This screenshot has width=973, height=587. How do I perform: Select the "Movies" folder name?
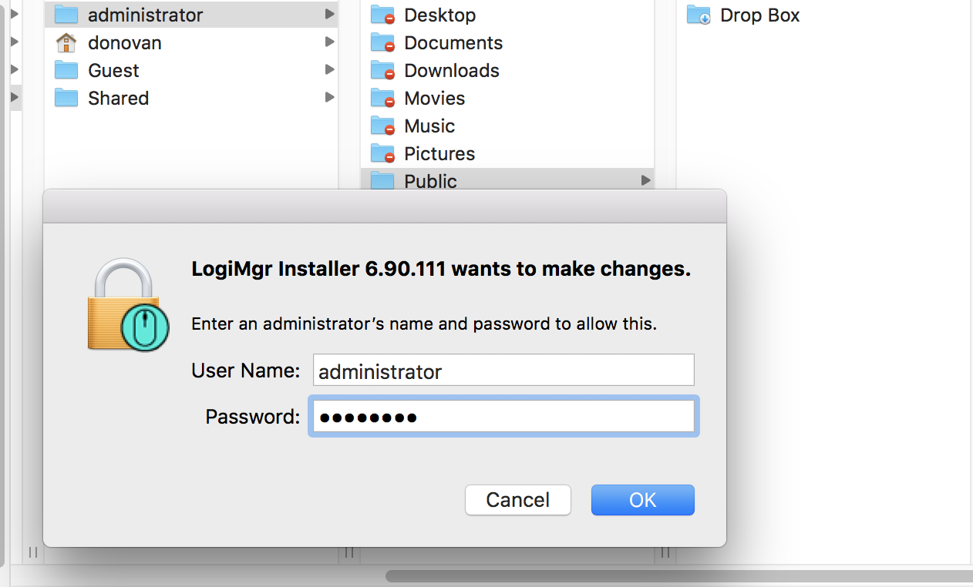pos(435,98)
